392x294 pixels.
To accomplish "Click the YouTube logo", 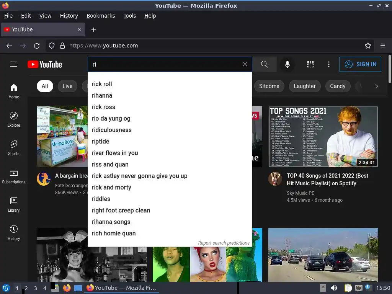I will [45, 64].
